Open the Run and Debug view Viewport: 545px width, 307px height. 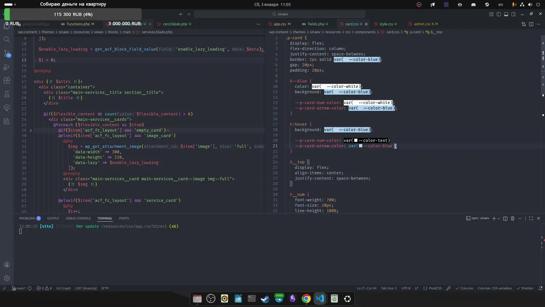click(x=6, y=67)
